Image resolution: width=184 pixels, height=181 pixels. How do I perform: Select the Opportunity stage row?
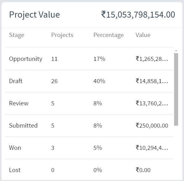pyautogui.click(x=89, y=59)
